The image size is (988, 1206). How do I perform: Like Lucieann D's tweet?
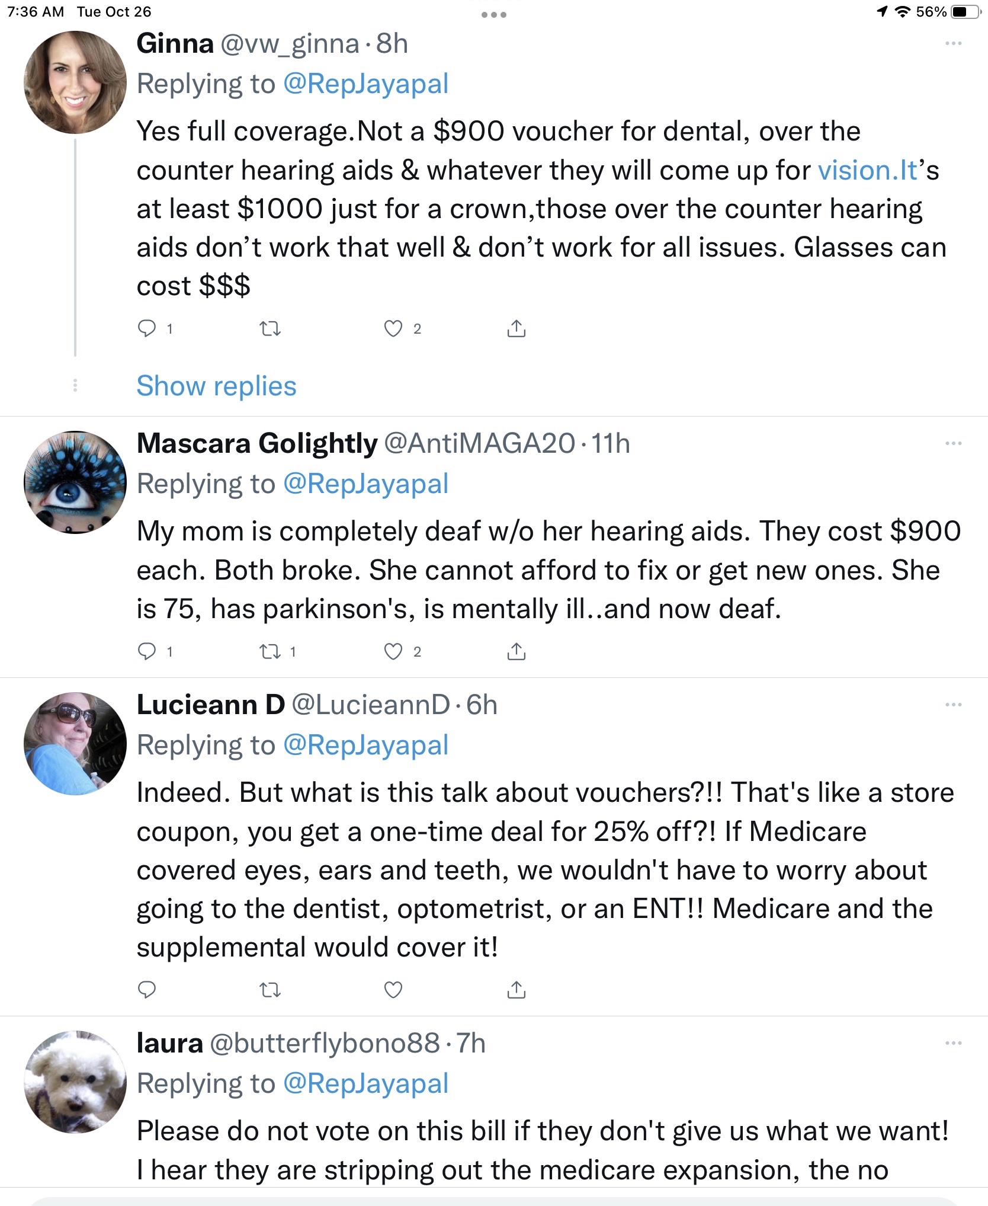click(x=393, y=990)
